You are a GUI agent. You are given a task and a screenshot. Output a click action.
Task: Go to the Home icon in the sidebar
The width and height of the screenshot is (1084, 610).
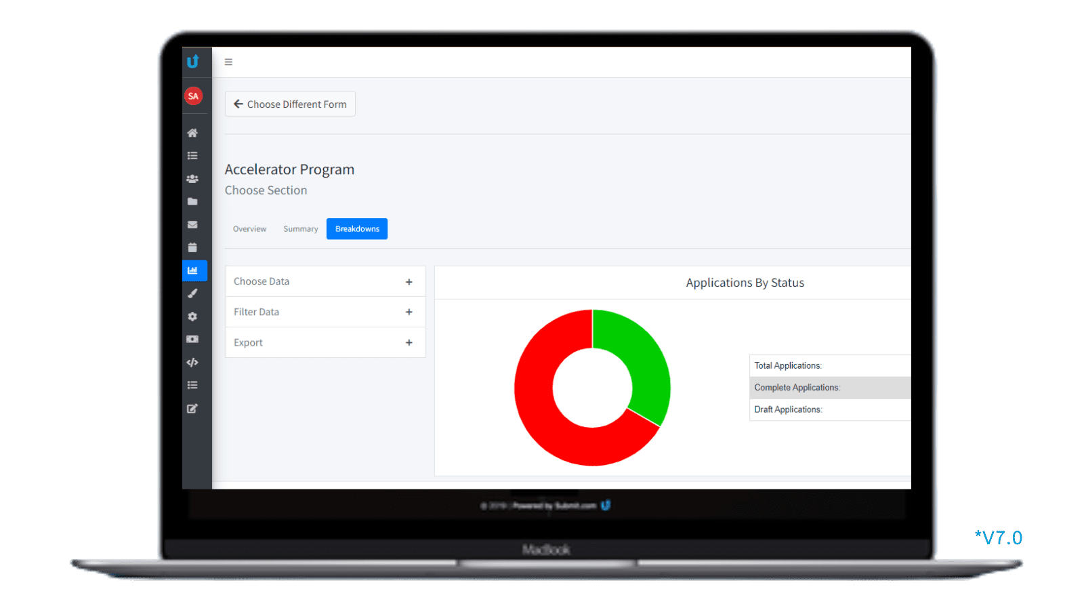point(192,133)
